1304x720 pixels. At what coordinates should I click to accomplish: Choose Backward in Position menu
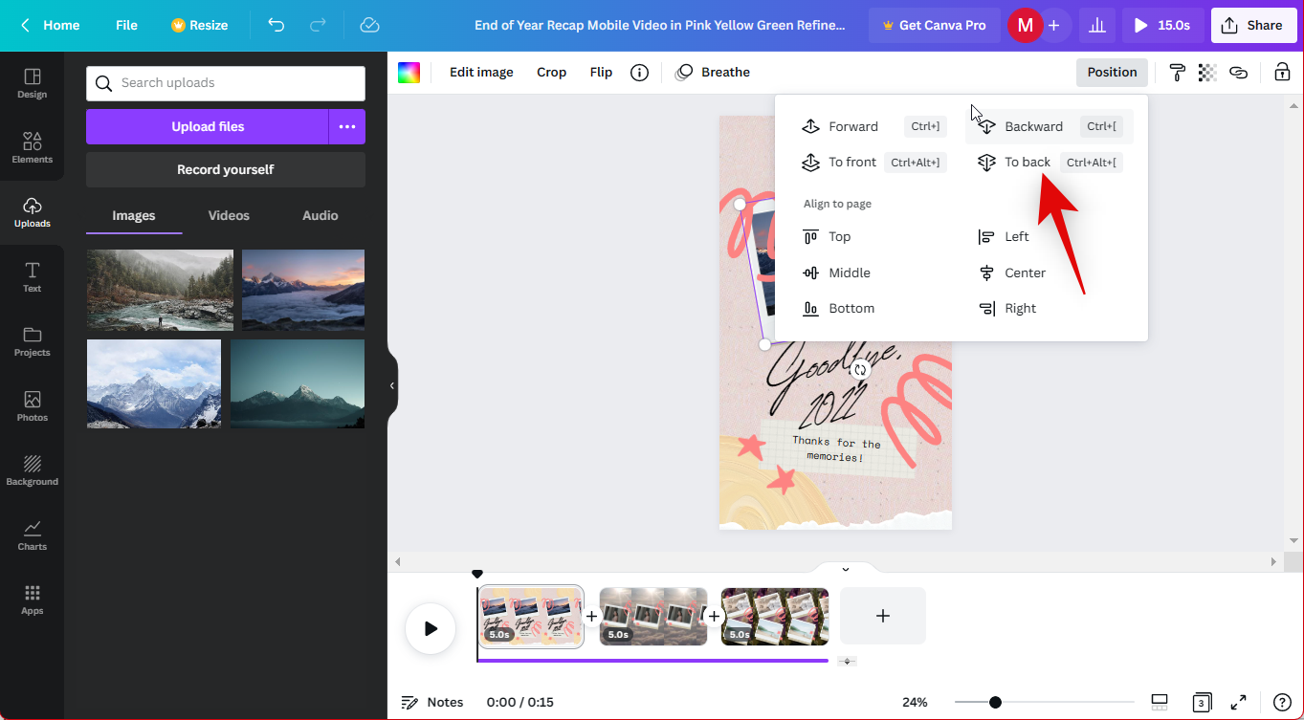pyautogui.click(x=1050, y=126)
